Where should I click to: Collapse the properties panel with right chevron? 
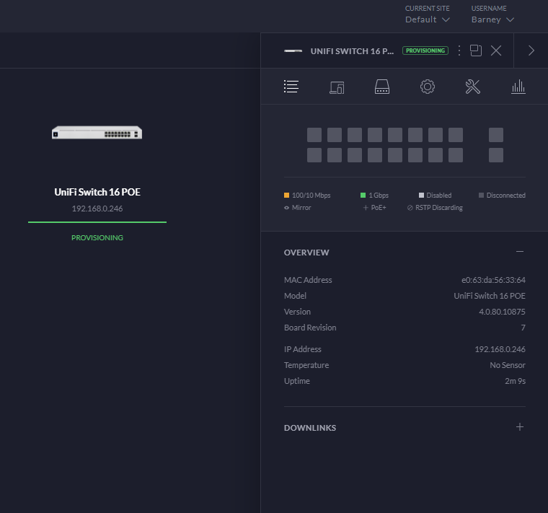(531, 51)
